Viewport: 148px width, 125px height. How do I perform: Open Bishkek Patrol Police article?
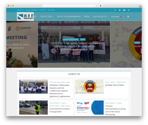pos(115,85)
